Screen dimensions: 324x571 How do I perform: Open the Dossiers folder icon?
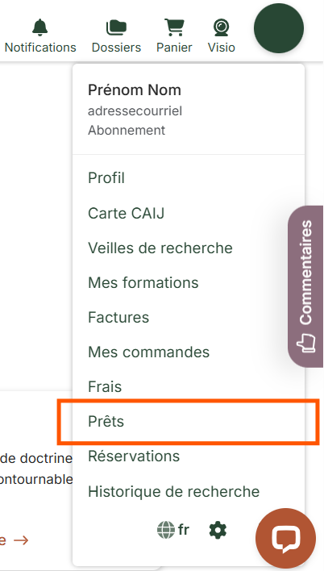pos(116,27)
